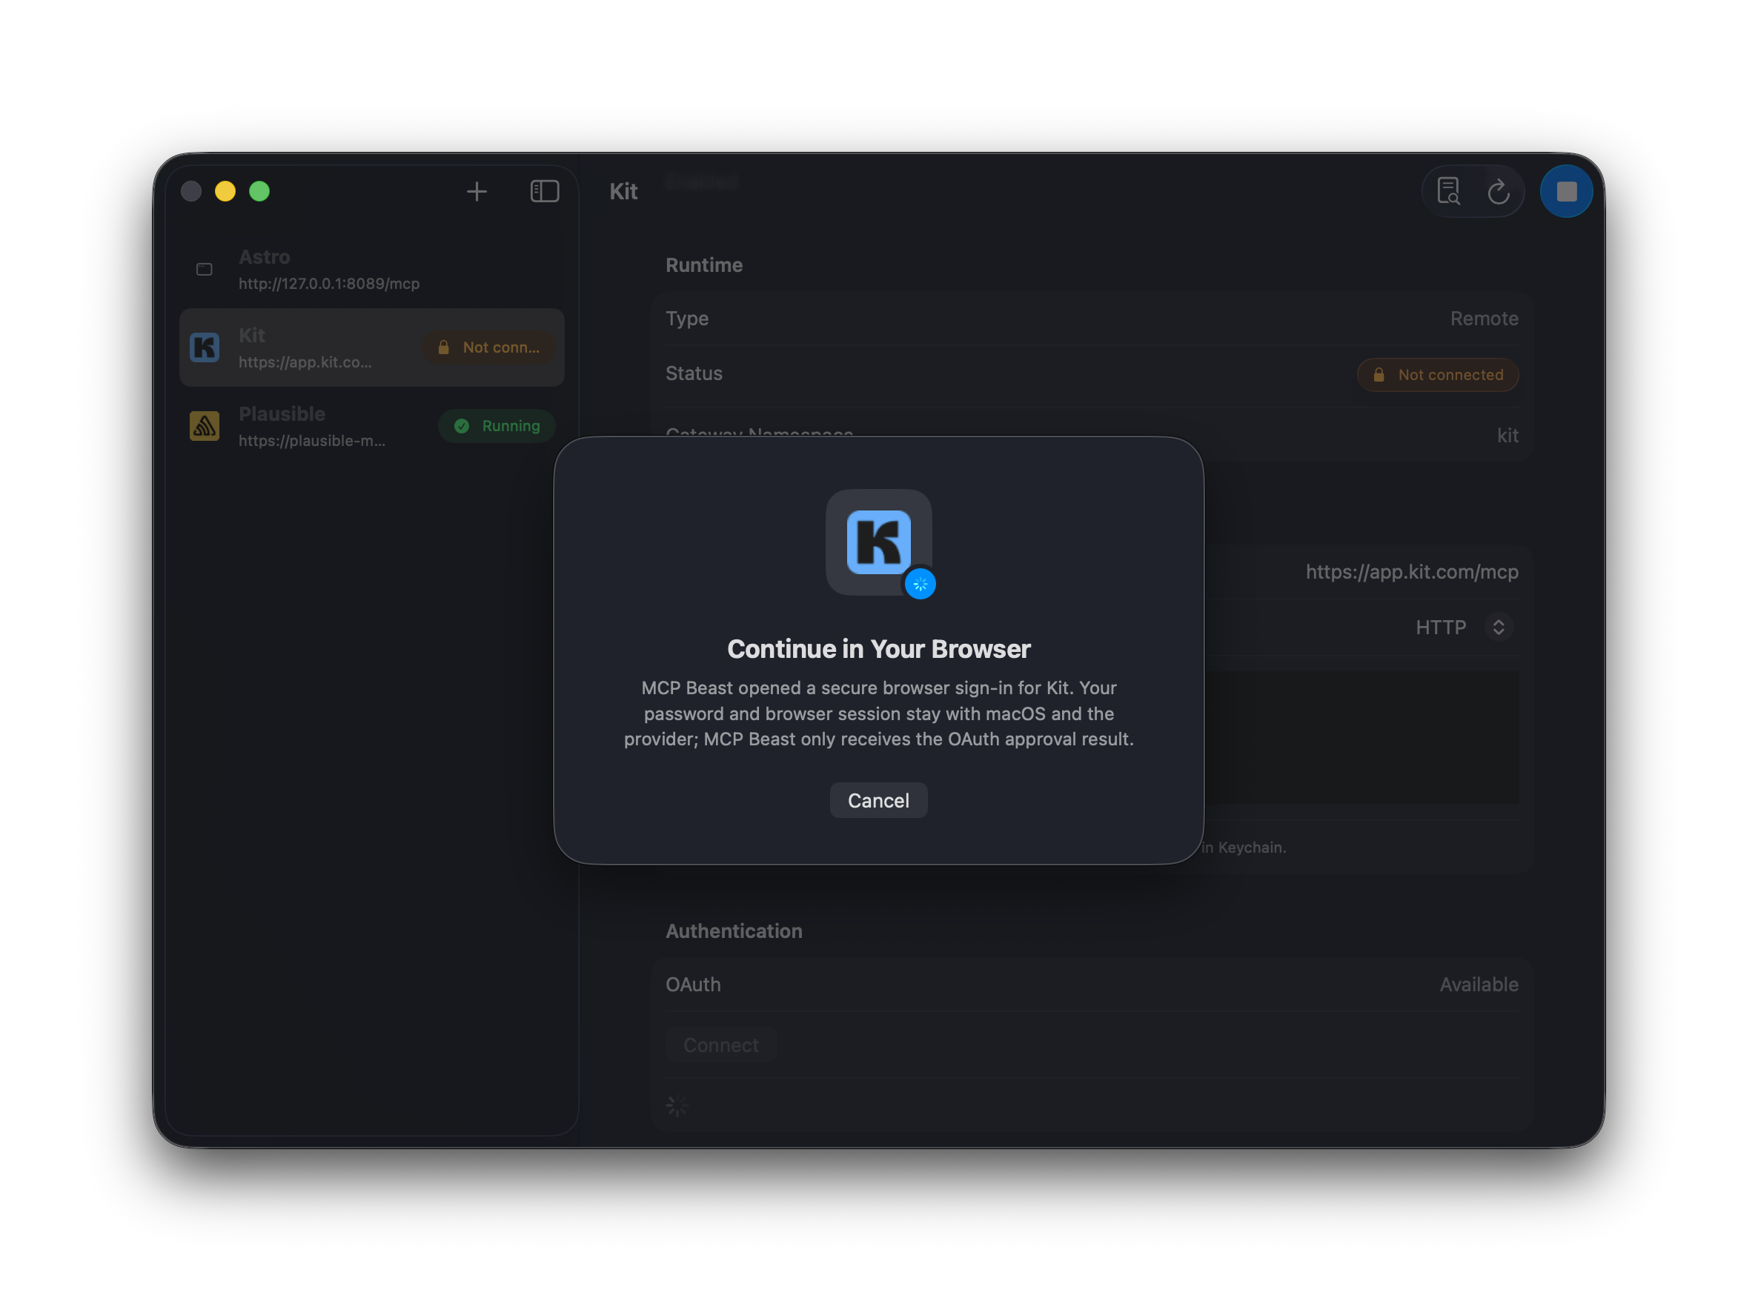Click the Connect button under OAuth

(720, 1045)
